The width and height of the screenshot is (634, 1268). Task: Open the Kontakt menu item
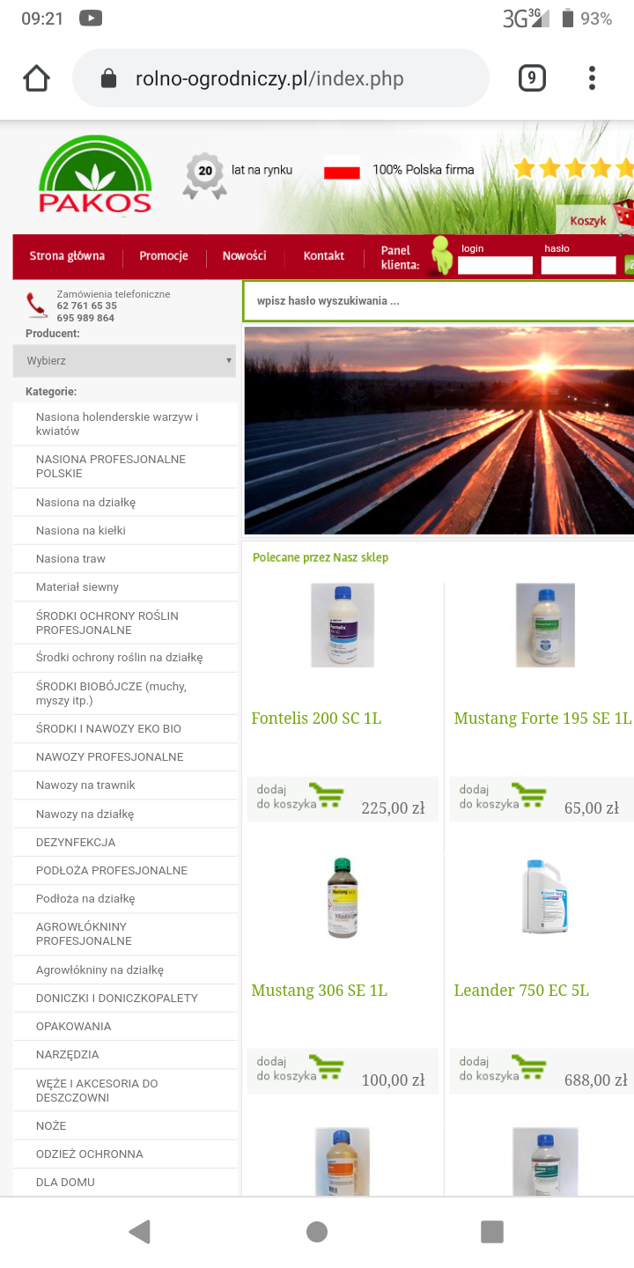[x=324, y=256]
